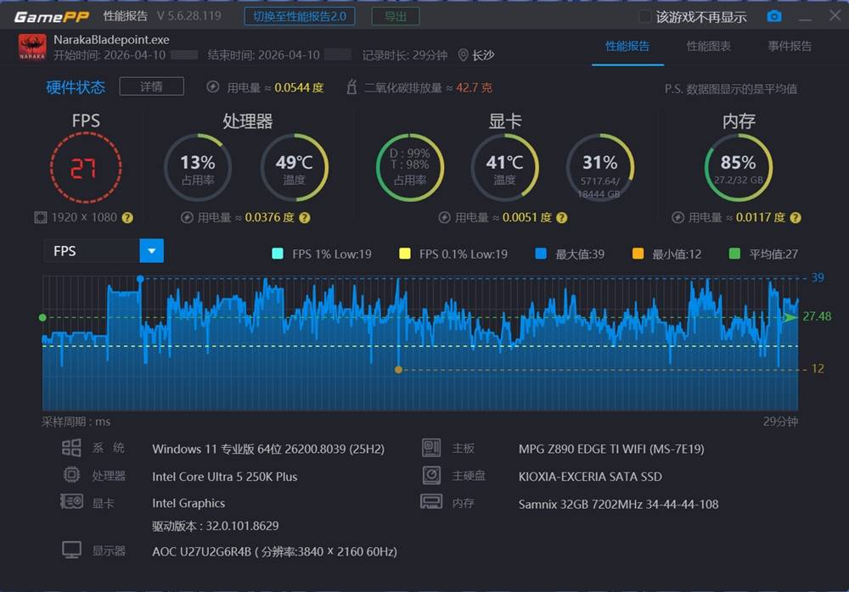Click the 硬件状态 heading
This screenshot has width=849, height=592.
[76, 87]
